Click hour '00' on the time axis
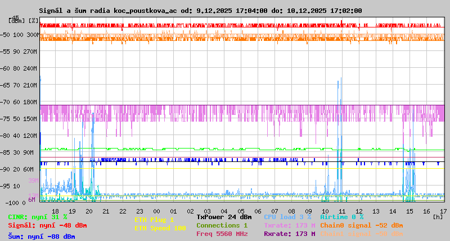The width and height of the screenshot is (450, 241). click(x=156, y=211)
